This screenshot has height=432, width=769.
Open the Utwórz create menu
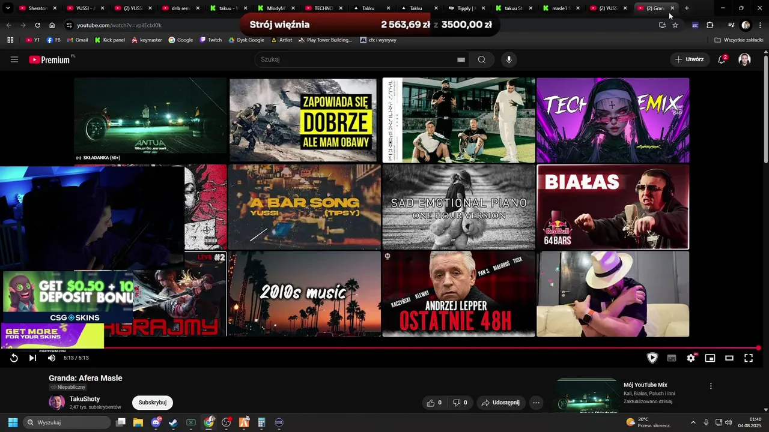pyautogui.click(x=689, y=59)
